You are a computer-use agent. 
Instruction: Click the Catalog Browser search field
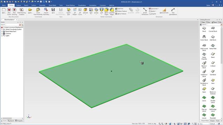[x=211, y=25]
